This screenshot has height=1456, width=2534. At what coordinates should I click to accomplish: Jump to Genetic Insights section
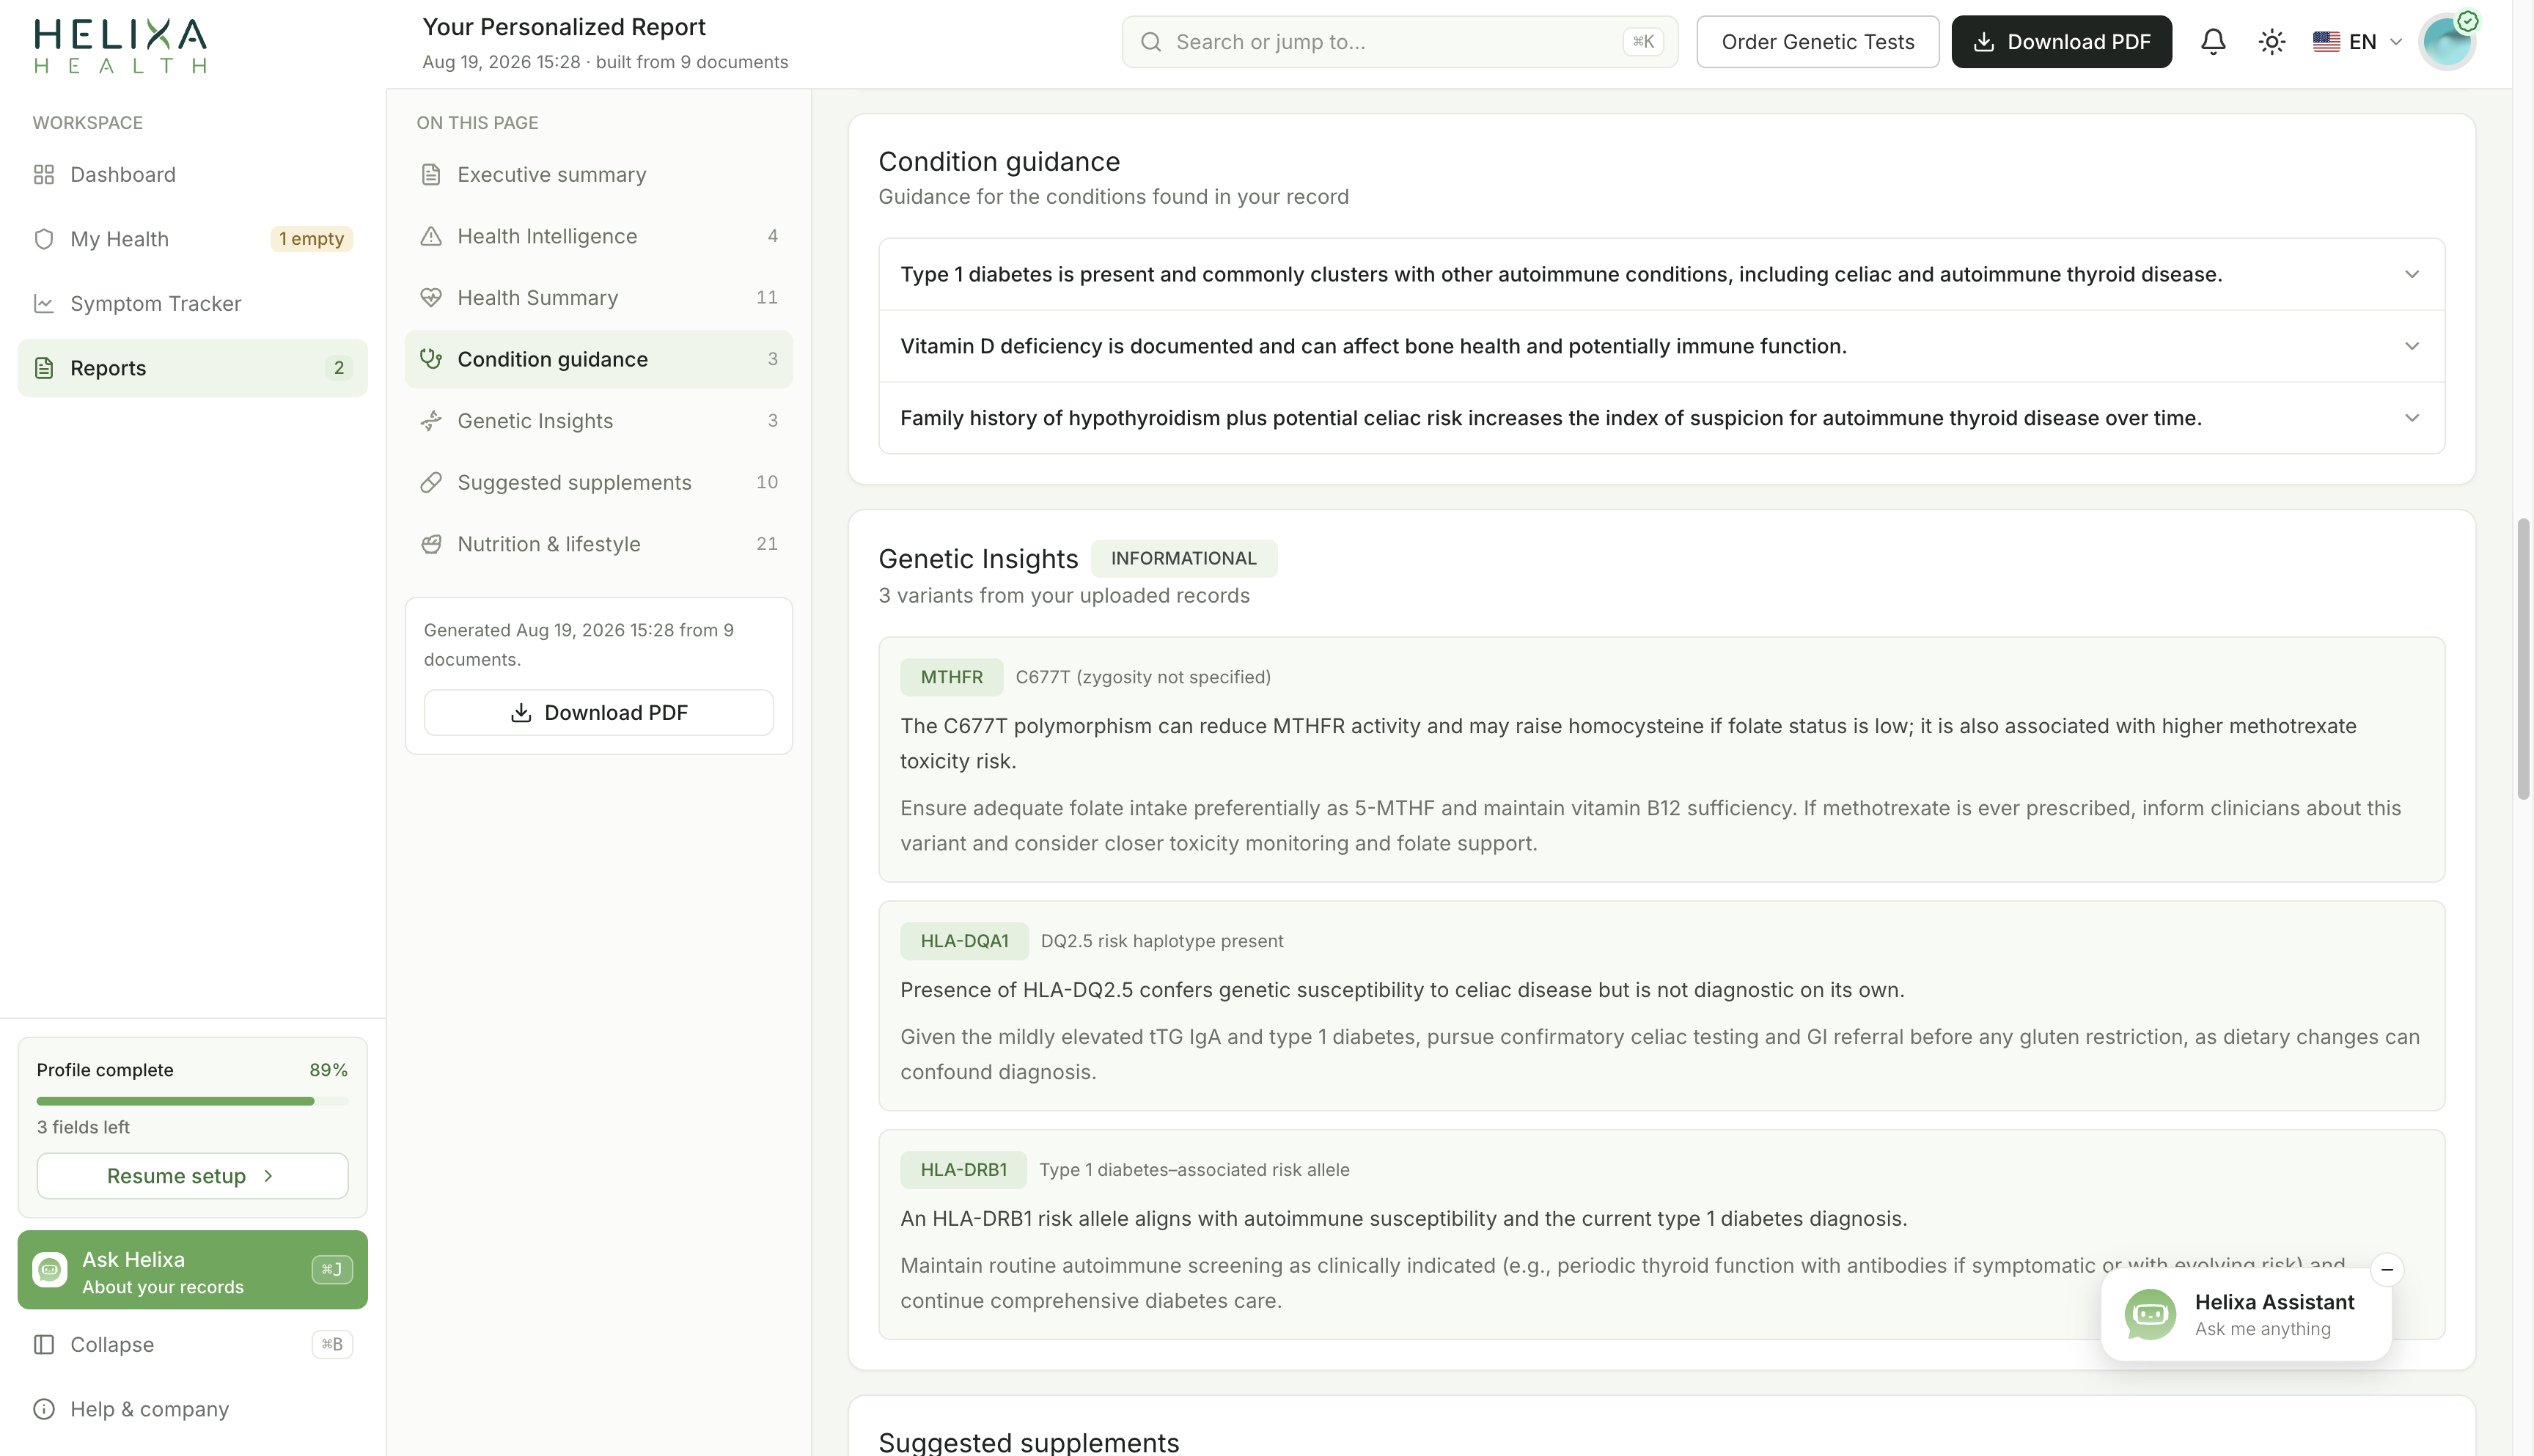[x=598, y=421]
